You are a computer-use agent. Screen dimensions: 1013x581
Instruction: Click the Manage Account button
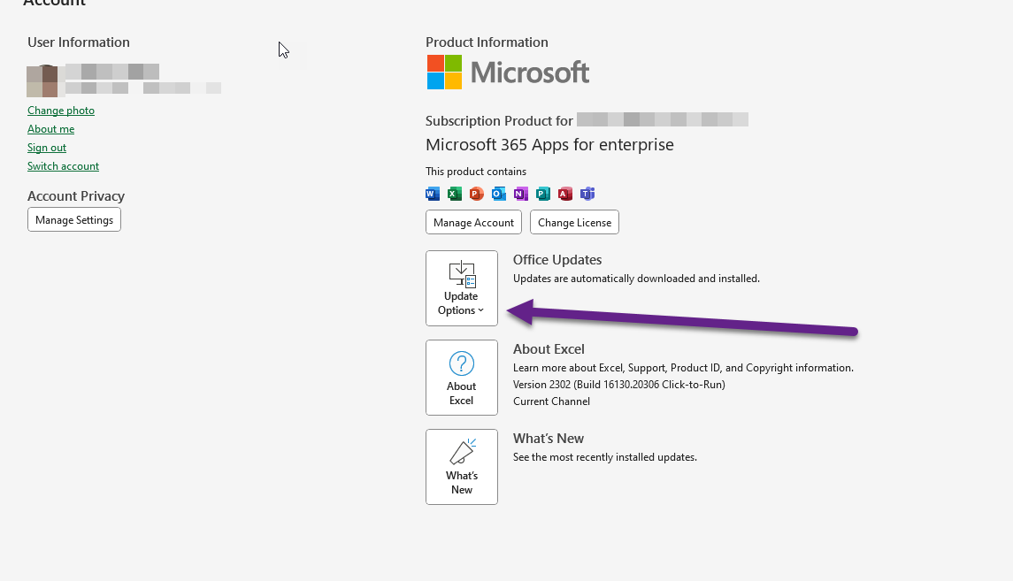point(473,223)
